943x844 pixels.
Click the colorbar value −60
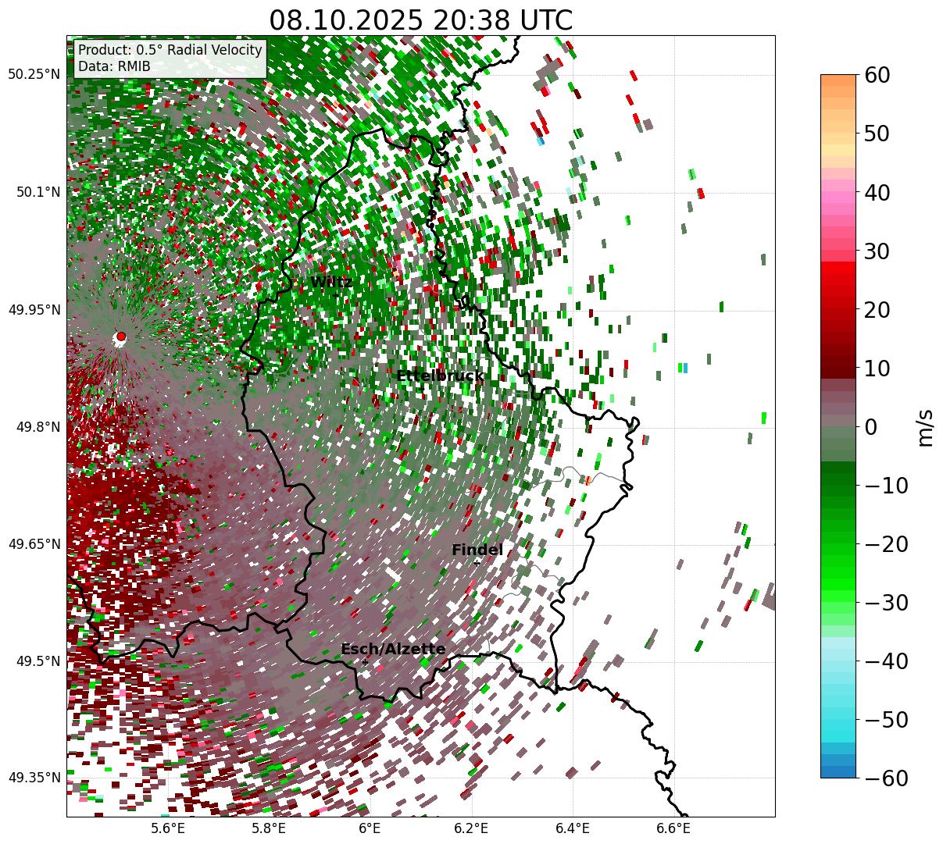886,778
